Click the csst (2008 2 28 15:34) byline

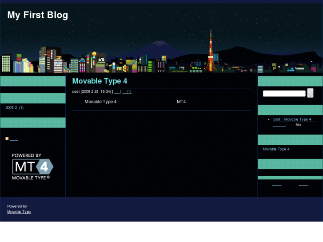pos(92,91)
